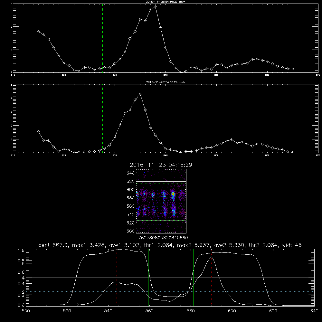Screen dimensions: 322x322
Task: Click brightest spot in the spectral image
Action: [x=173, y=194]
